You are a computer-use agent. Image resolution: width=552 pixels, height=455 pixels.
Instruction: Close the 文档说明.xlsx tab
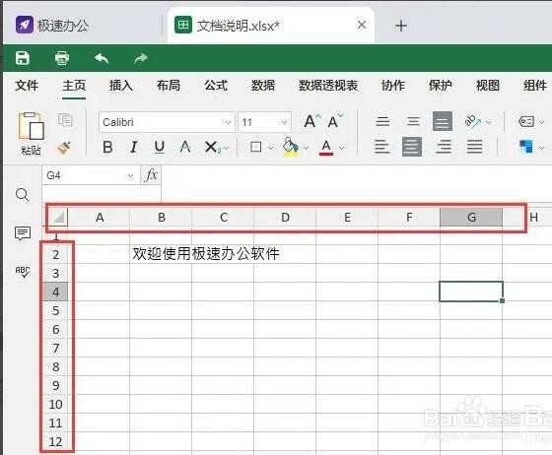[x=362, y=25]
